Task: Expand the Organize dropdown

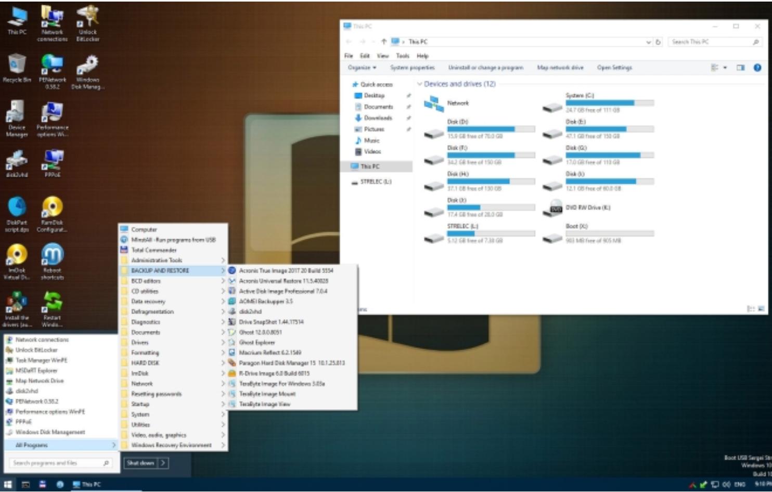Action: [362, 68]
